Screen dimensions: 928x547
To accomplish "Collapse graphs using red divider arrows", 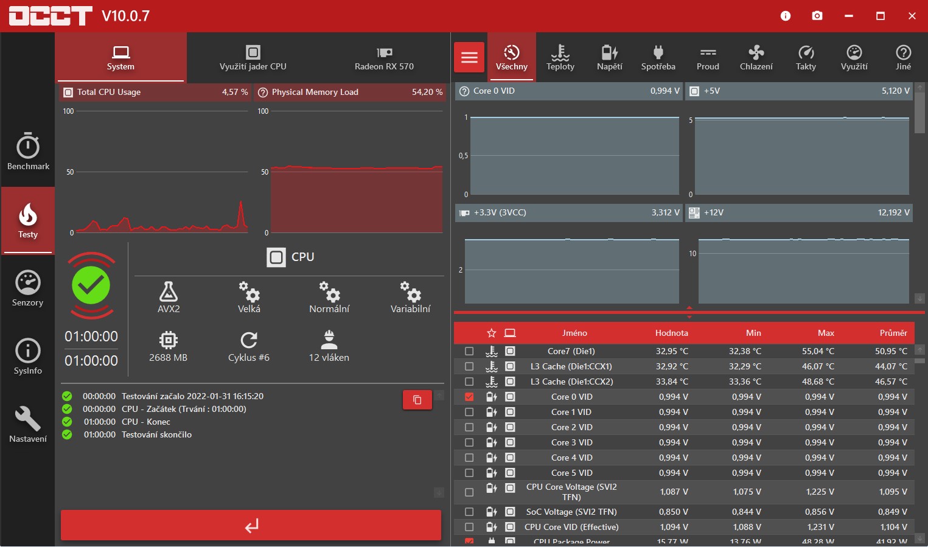I will tap(689, 312).
